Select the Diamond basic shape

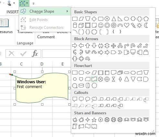click(x=94, y=19)
